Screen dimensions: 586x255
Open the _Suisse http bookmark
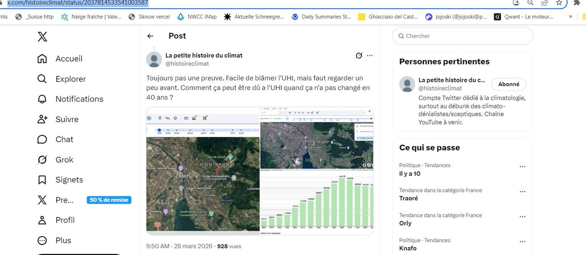[35, 17]
